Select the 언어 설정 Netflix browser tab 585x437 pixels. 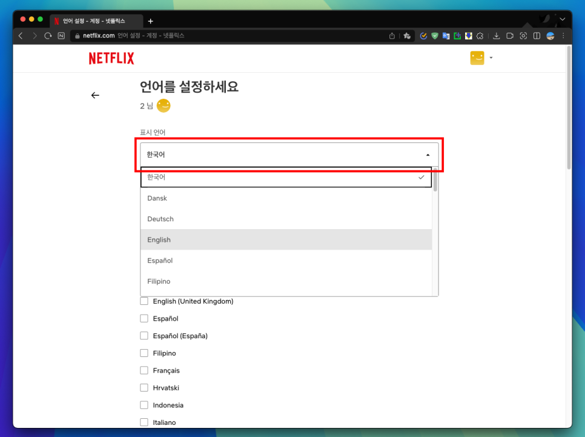click(x=96, y=21)
